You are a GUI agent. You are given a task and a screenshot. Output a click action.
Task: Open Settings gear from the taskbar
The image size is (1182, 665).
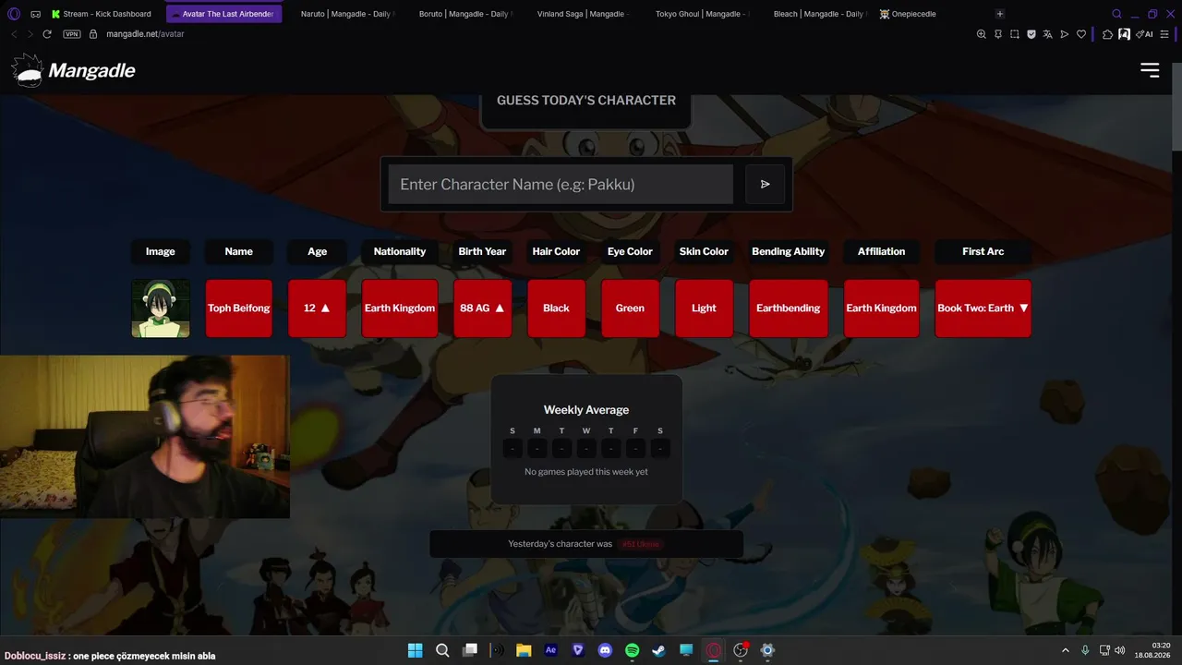coord(767,650)
